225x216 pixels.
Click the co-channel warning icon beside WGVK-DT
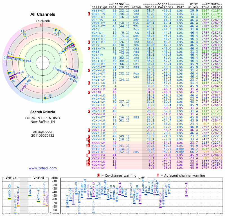click(89, 152)
